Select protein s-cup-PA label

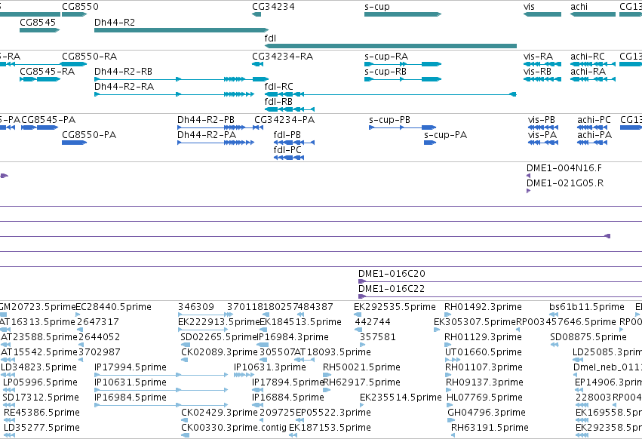point(445,135)
